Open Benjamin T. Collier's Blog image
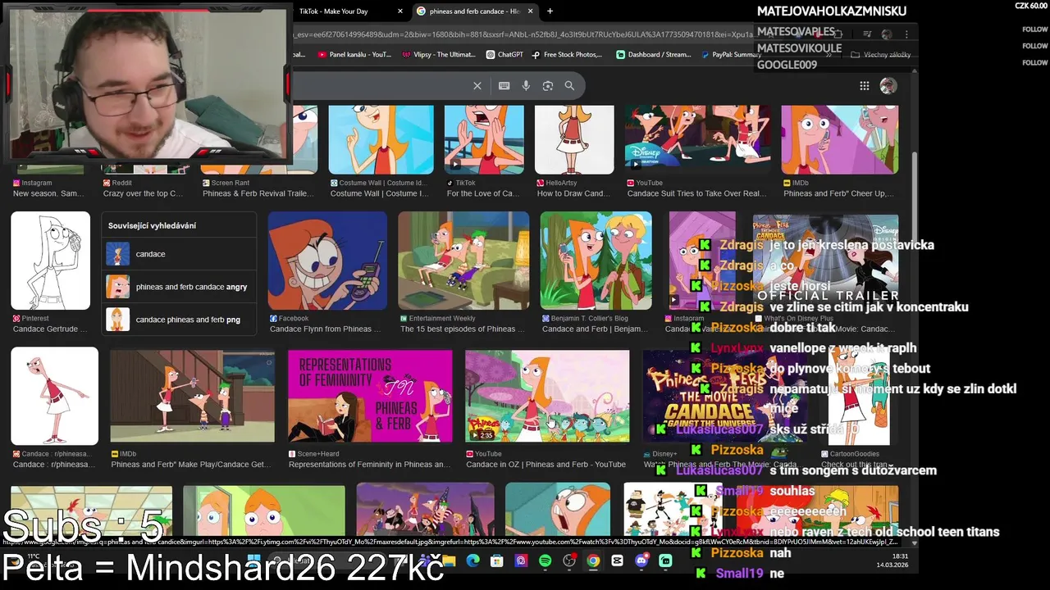Image resolution: width=1050 pixels, height=590 pixels. pos(596,261)
